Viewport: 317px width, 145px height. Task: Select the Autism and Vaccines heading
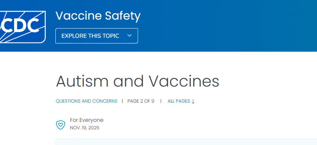tap(137, 81)
